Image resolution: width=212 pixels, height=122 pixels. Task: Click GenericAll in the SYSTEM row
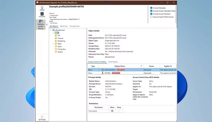coord(147,73)
